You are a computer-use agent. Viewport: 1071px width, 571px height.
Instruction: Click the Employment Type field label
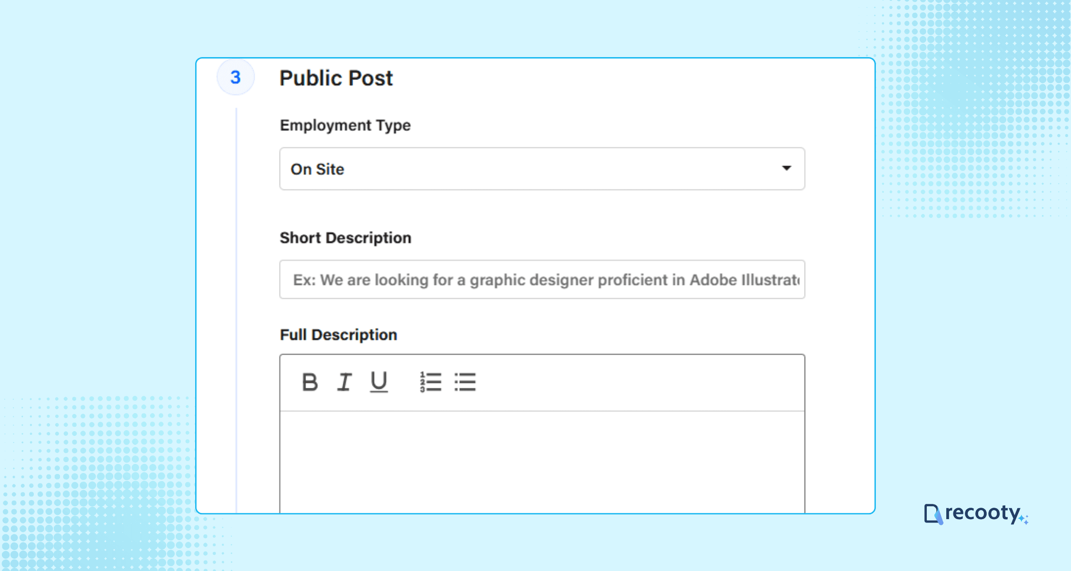pyautogui.click(x=345, y=125)
